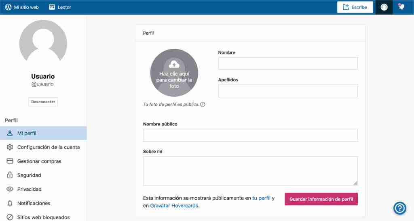
Task: Click the blue help question-mark icon
Action: [x=400, y=208]
